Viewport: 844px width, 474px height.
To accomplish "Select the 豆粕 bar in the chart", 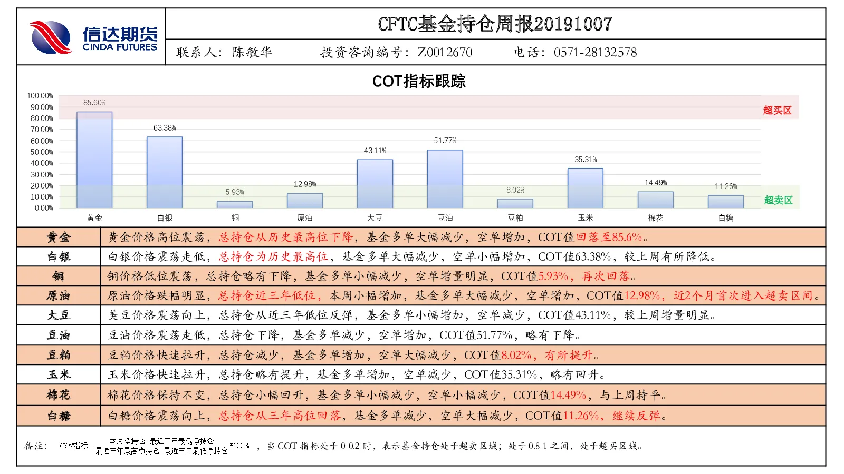I will (515, 203).
